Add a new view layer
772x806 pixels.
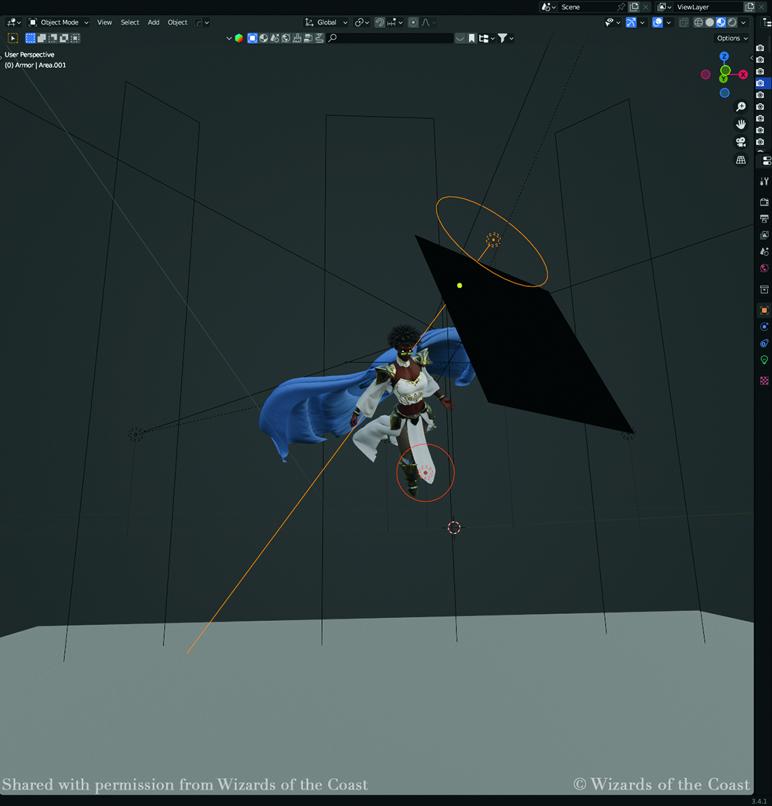pos(750,7)
